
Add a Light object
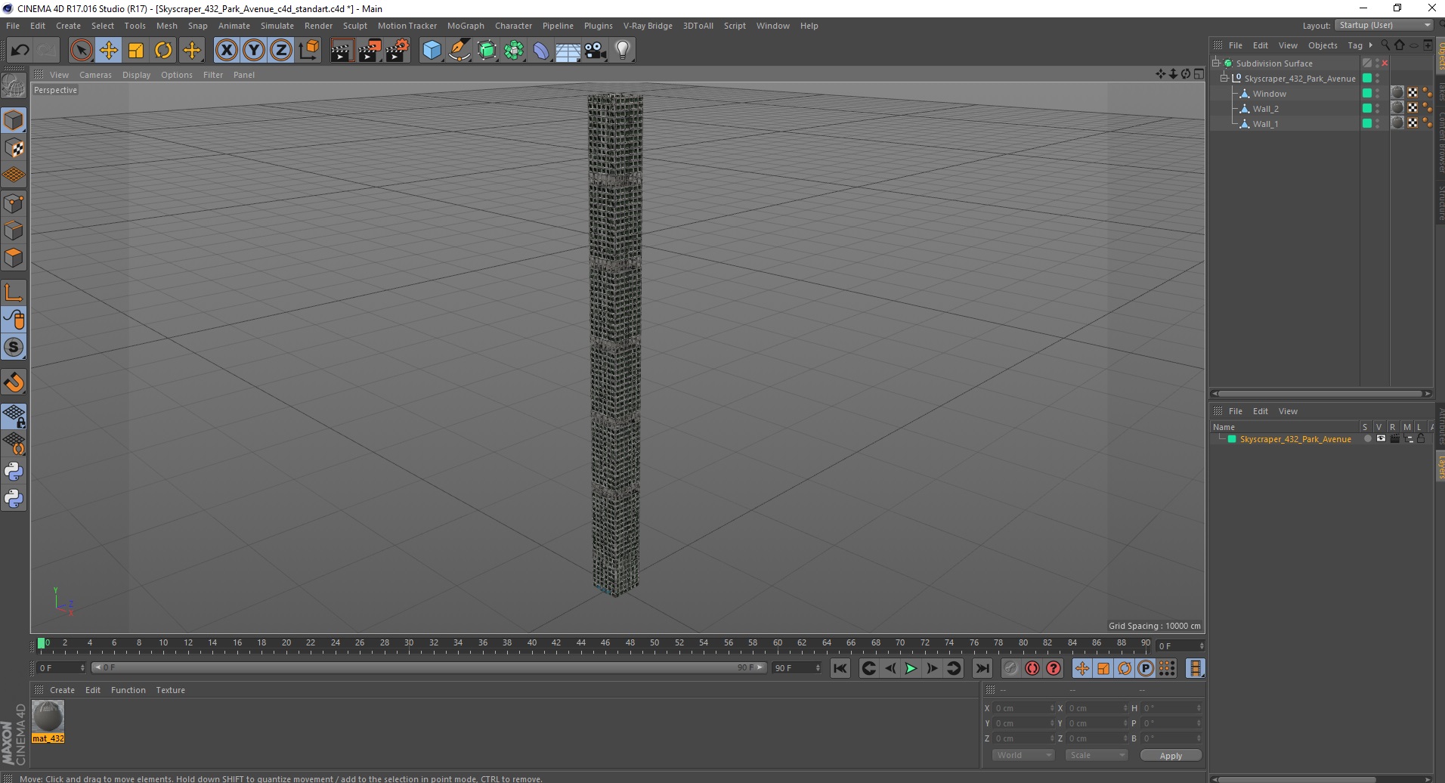coord(623,51)
